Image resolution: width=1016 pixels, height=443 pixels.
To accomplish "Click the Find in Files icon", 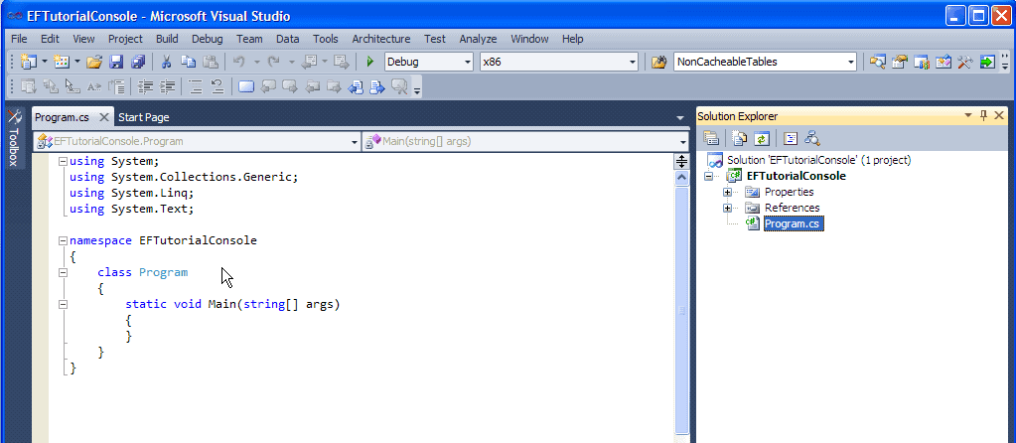I will coord(659,63).
